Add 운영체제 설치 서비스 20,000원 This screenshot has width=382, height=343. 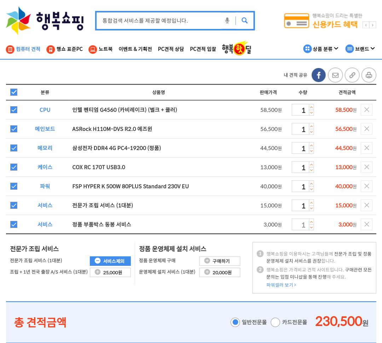tap(220, 272)
